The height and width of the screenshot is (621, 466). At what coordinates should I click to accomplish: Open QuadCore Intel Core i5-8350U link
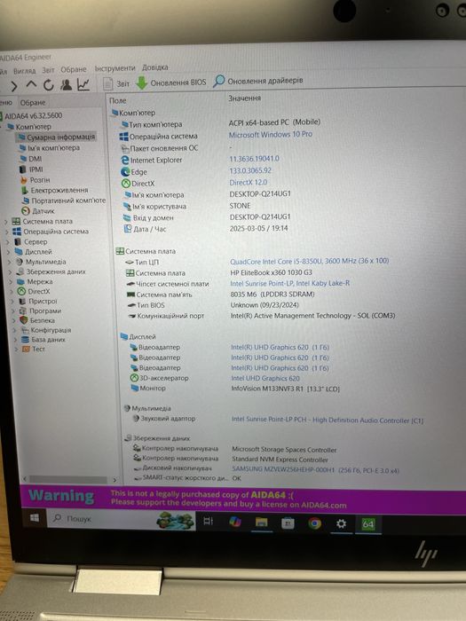(x=309, y=261)
